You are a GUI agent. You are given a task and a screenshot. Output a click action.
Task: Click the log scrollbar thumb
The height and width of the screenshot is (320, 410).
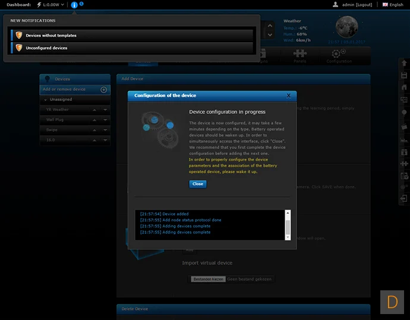(288, 227)
